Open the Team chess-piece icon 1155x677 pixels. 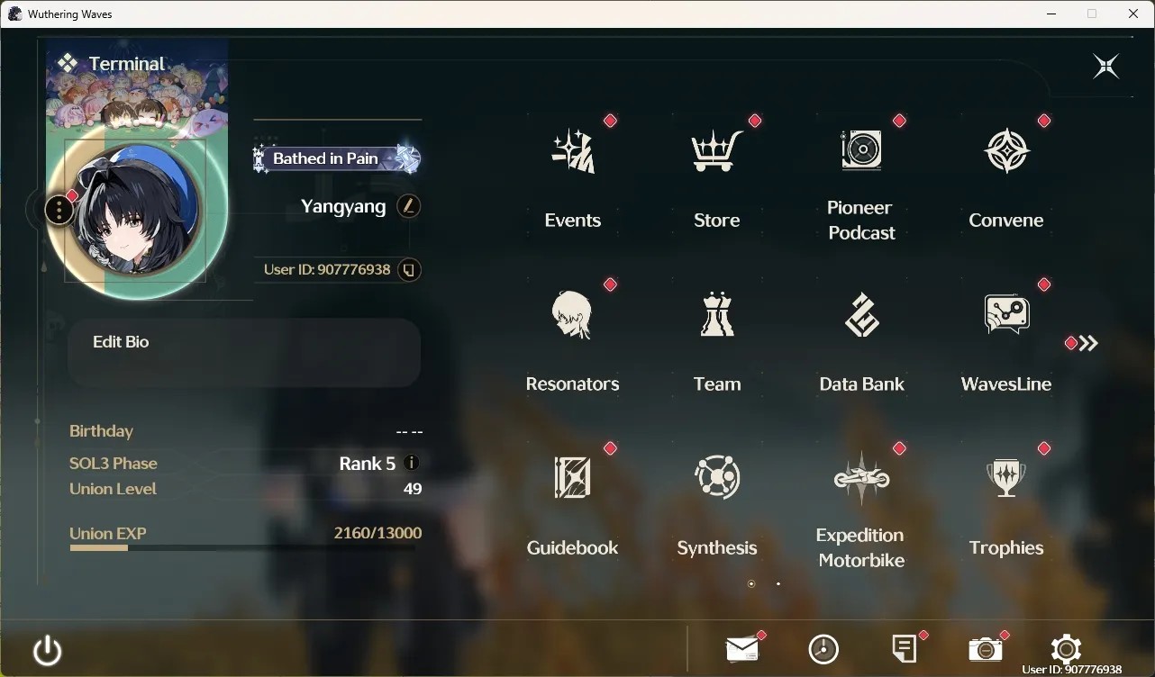(717, 314)
